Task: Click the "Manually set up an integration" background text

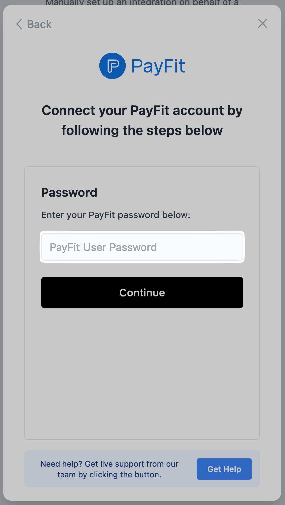Action: point(142,3)
